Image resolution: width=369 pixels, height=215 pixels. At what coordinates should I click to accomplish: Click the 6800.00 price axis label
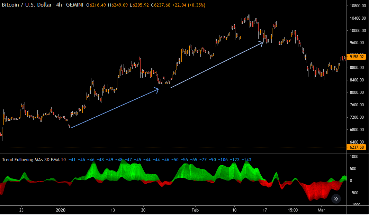358,130
